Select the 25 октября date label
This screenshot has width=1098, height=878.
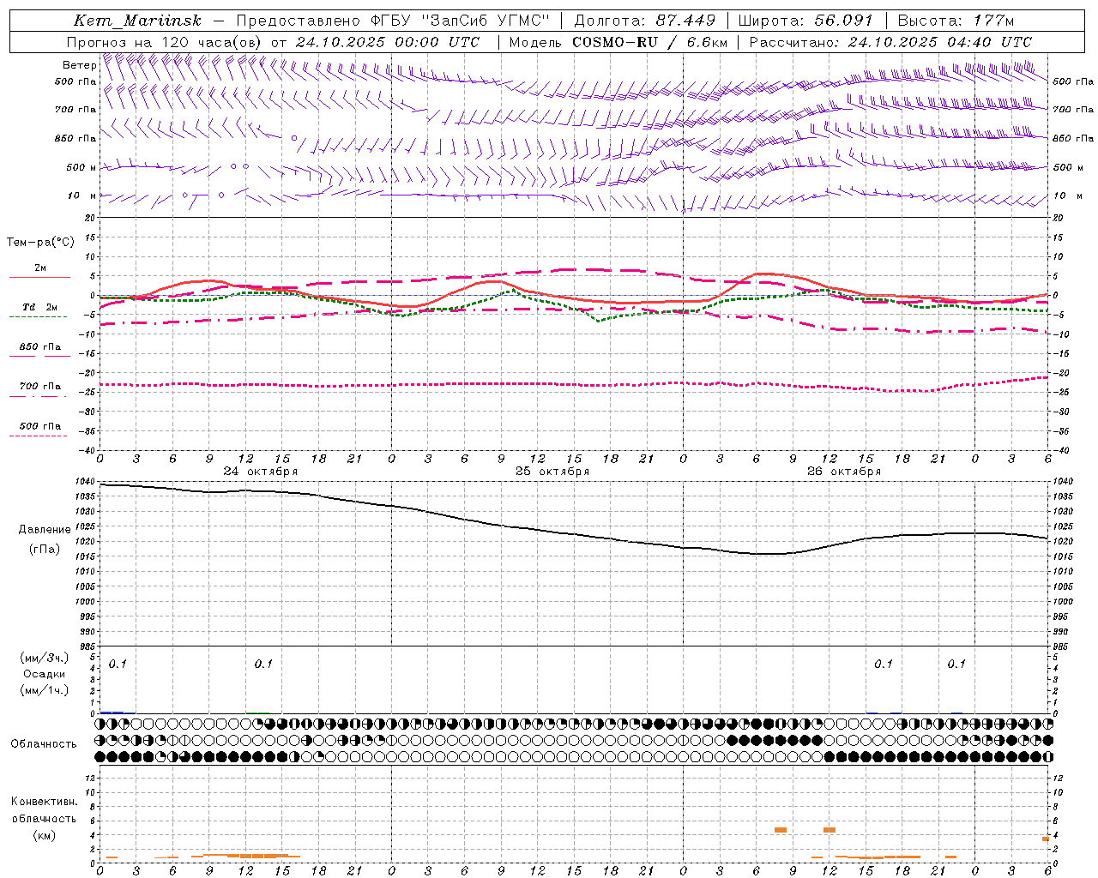552,472
